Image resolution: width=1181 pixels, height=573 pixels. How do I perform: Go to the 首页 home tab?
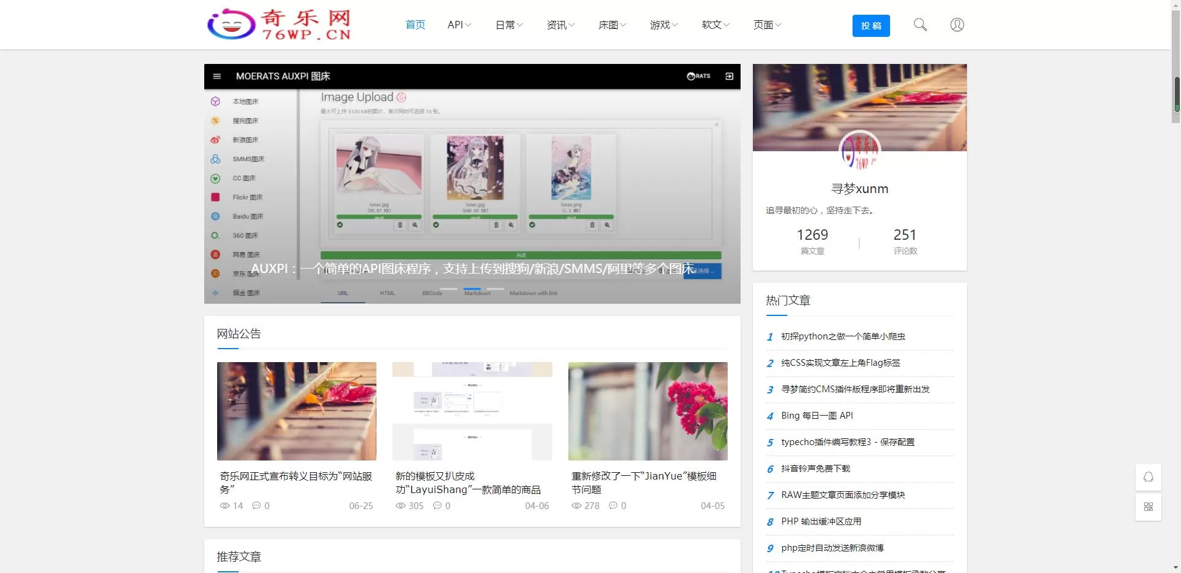coord(415,25)
